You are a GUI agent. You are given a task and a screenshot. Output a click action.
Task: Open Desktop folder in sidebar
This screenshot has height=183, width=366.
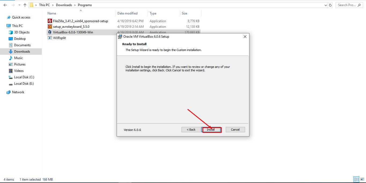pos(20,39)
